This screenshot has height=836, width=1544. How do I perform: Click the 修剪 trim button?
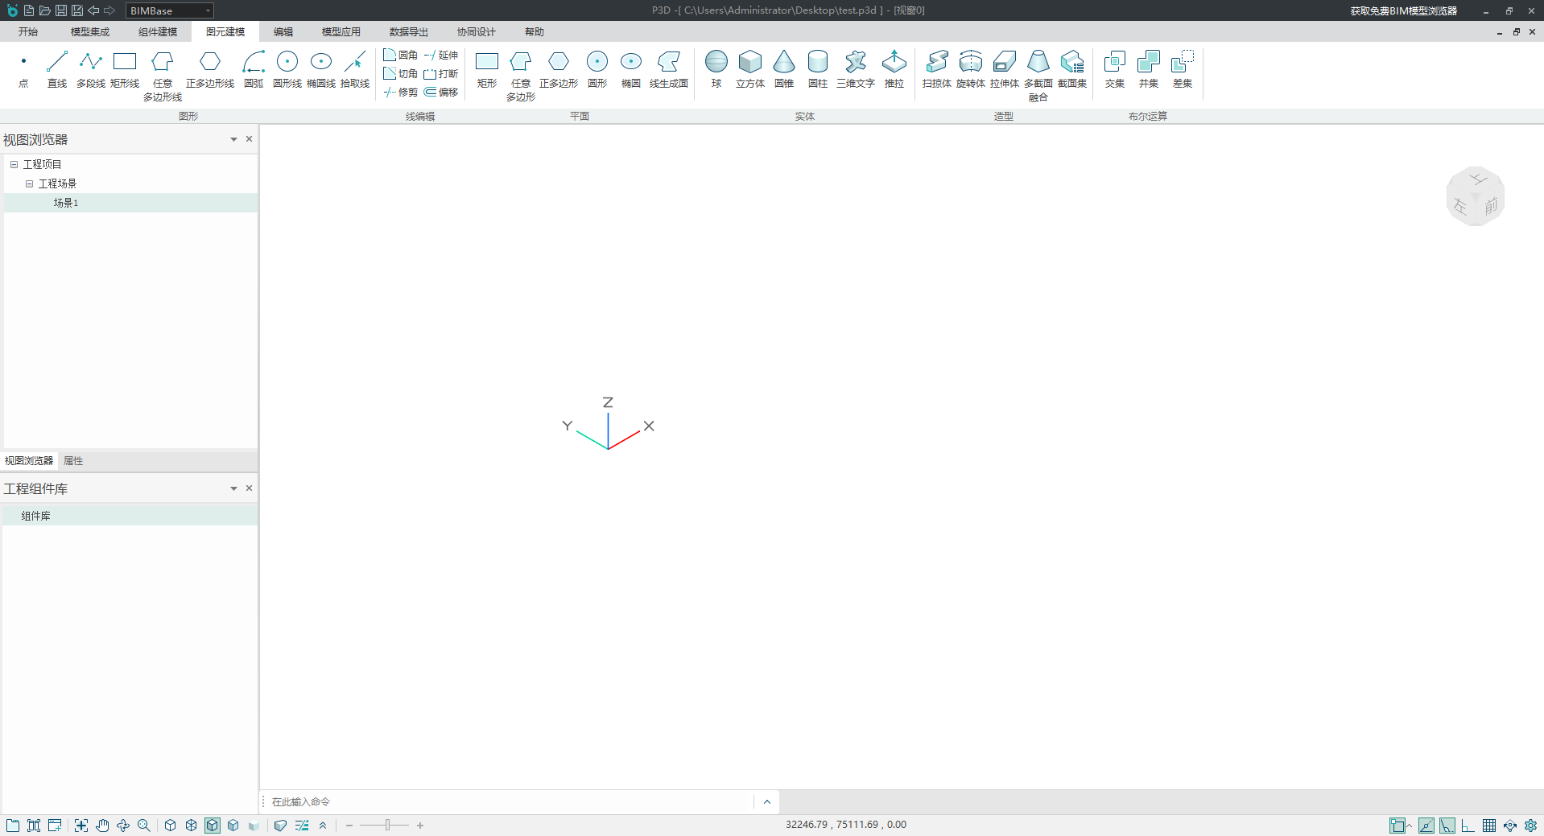(x=401, y=93)
